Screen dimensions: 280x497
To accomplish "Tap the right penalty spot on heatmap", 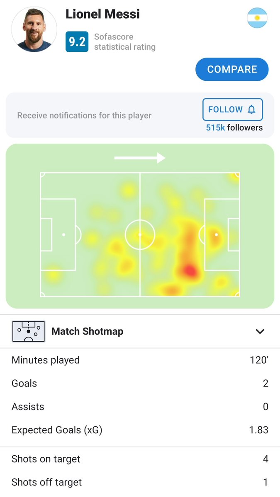I will tap(216, 234).
